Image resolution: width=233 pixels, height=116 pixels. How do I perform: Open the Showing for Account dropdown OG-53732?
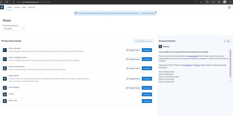tap(14, 29)
